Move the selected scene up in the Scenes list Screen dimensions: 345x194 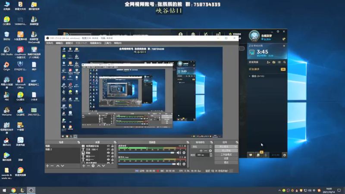click(x=58, y=166)
